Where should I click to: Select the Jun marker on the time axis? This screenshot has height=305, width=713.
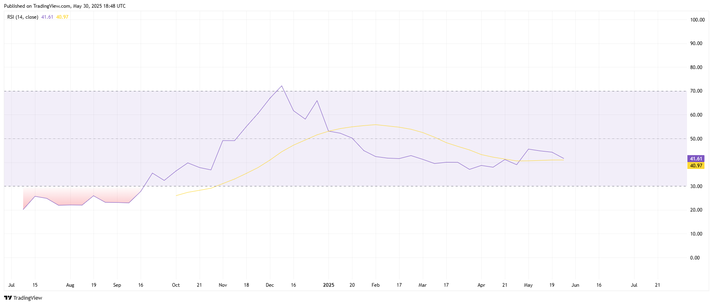coord(575,285)
